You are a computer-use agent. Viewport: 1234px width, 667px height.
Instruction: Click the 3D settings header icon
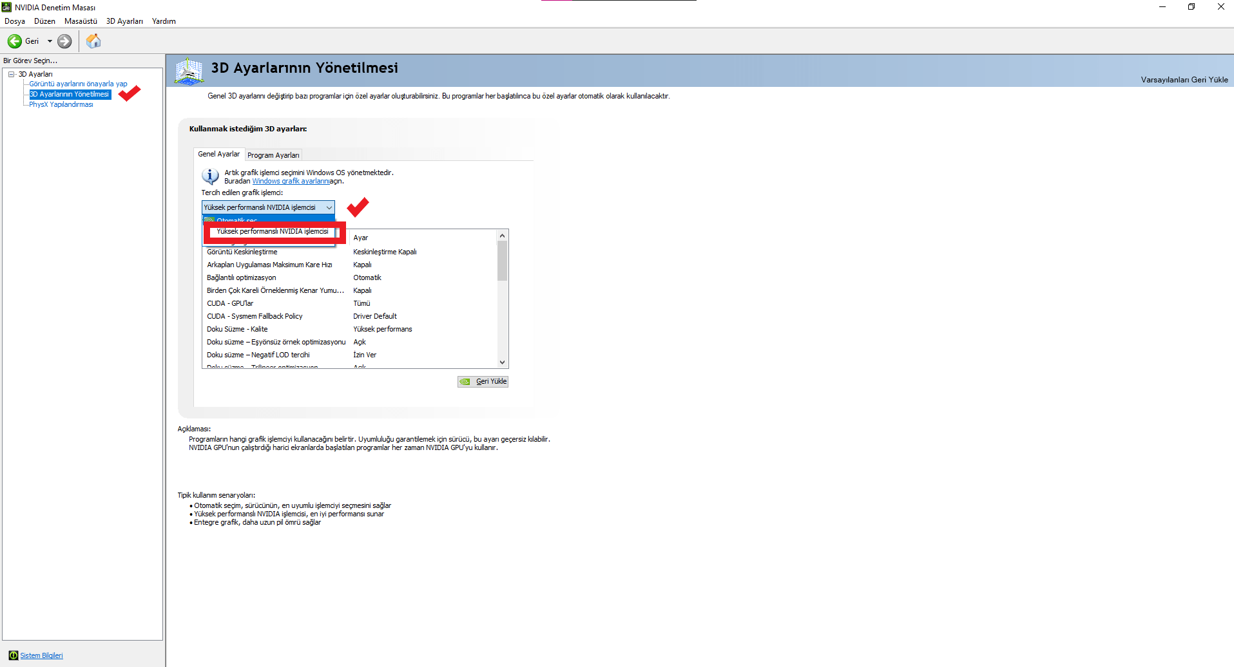click(x=189, y=71)
